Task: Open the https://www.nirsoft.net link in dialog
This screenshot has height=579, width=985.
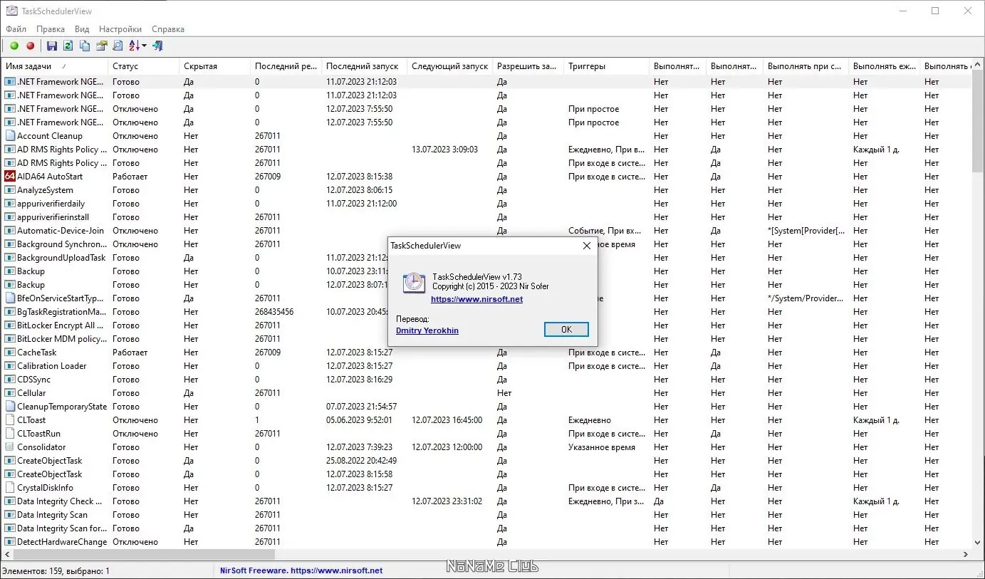Action: pos(476,300)
